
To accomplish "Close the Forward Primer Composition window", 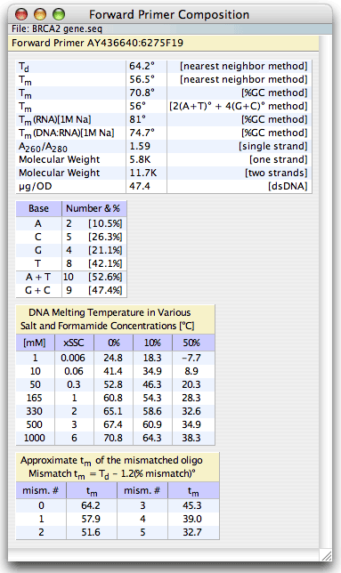I will (x=21, y=14).
